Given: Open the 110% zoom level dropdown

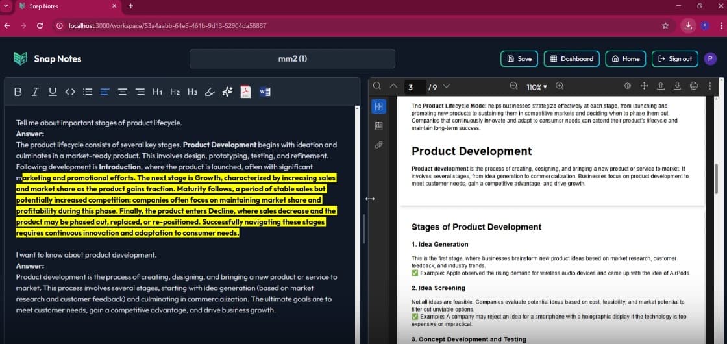Looking at the screenshot, I should coord(536,87).
